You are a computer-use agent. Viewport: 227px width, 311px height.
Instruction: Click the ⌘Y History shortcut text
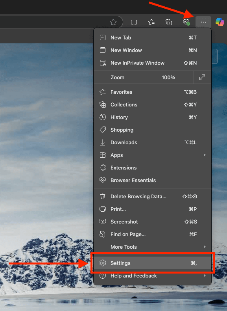coord(193,117)
